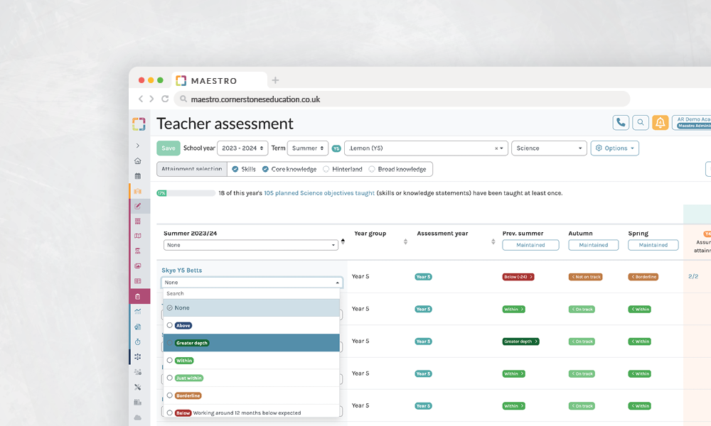Open the calendar icon in sidebar
The image size is (711, 426).
tap(138, 175)
